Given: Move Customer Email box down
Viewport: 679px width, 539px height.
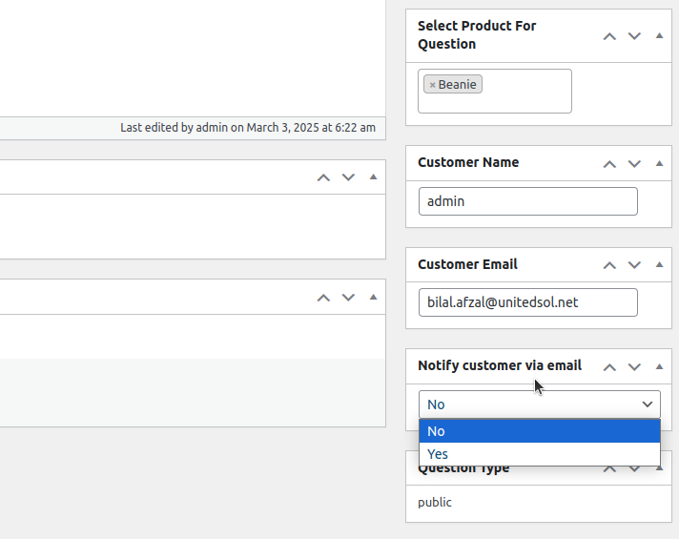Looking at the screenshot, I should [634, 265].
